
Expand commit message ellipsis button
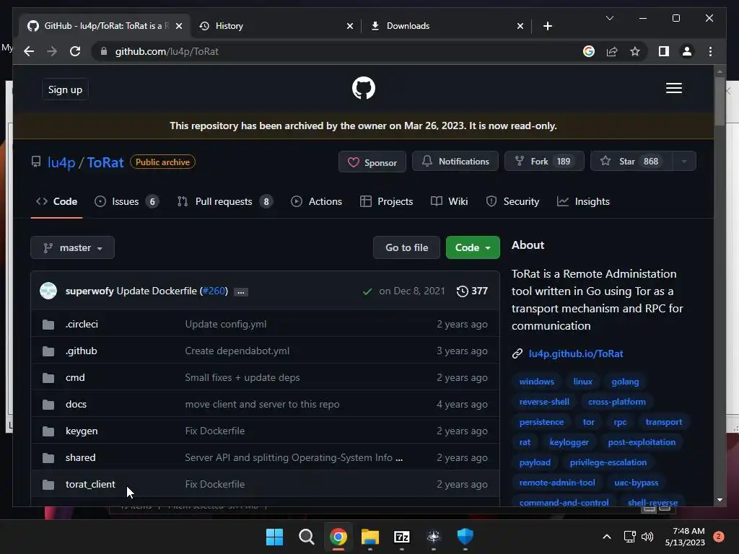241,292
